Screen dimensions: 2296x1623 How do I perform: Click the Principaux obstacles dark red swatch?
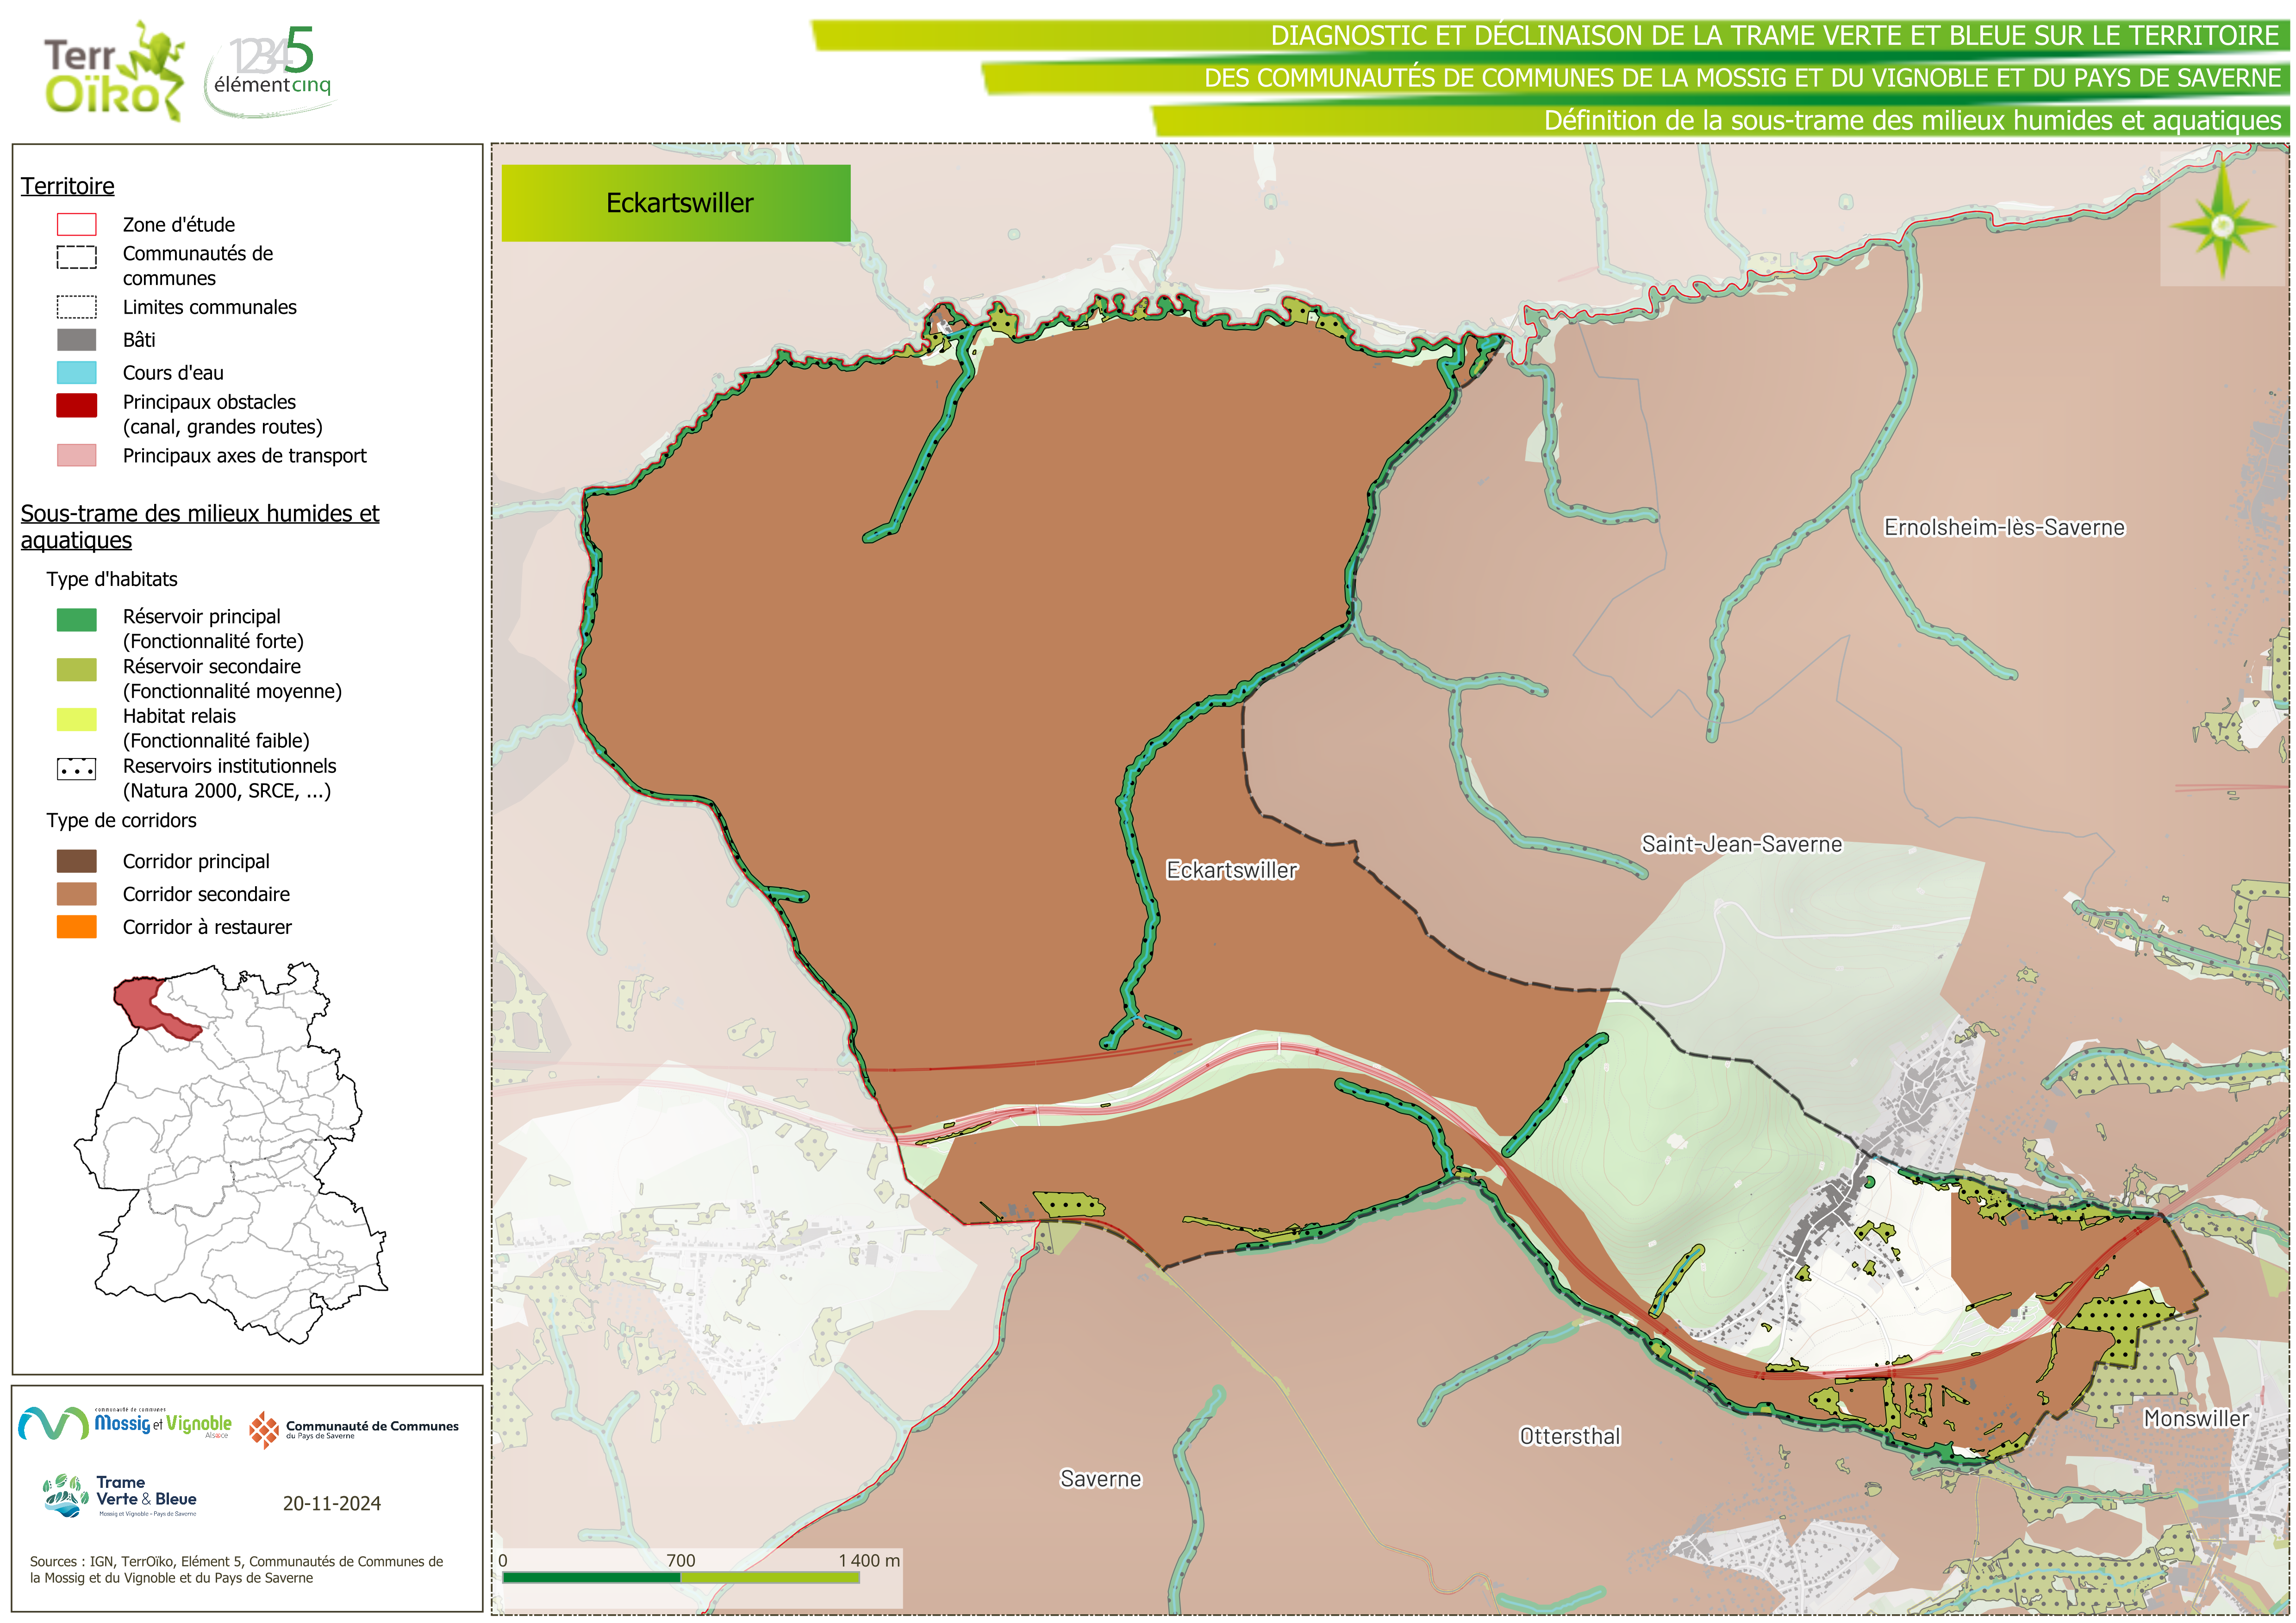coord(76,405)
